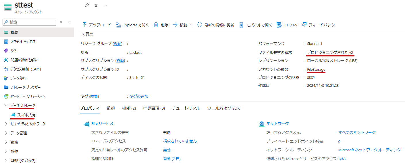Expand the 監視 group
Image resolution: width=405 pixels, height=165 pixels.
6,152
